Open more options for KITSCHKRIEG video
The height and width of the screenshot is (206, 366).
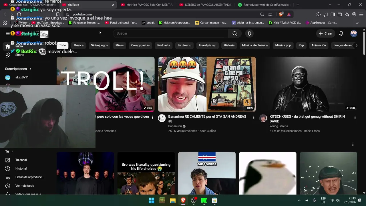pyautogui.click(x=355, y=117)
